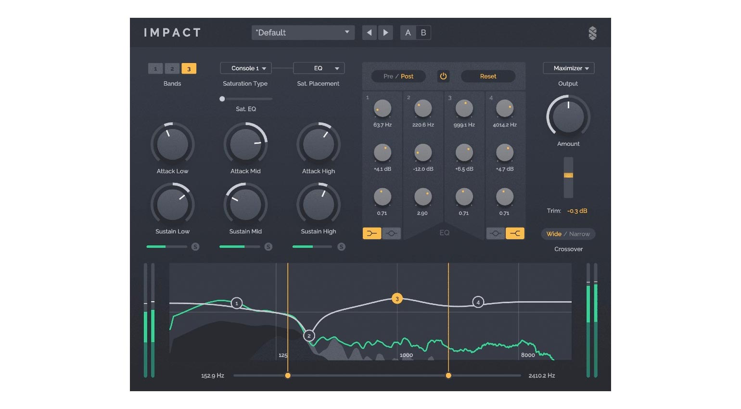Click the Sat. EQ slider handle
741x409 pixels.
coord(222,99)
